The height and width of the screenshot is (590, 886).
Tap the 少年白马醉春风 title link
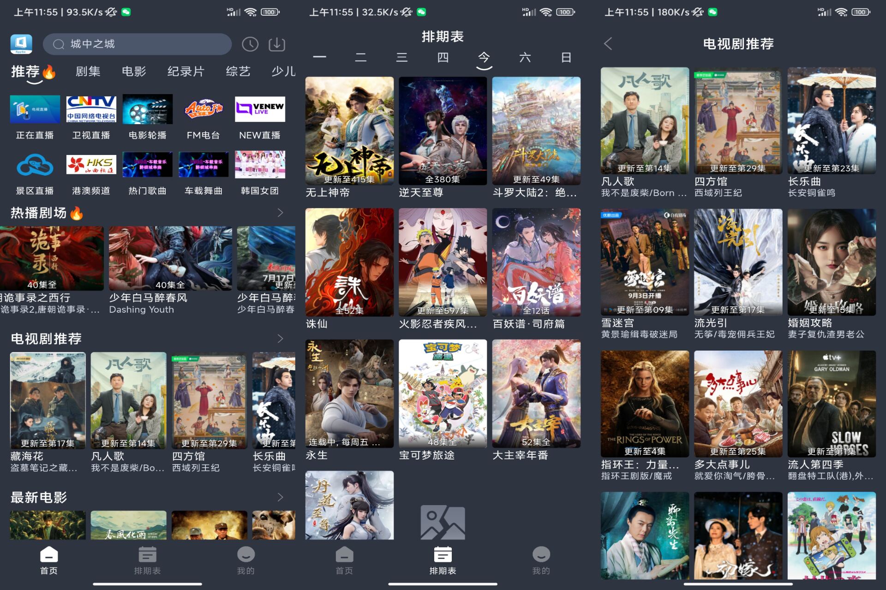(148, 298)
